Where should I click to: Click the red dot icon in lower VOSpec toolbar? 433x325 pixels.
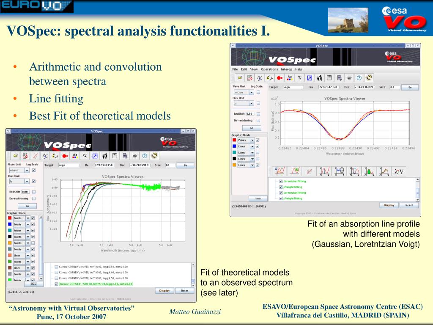coord(65,156)
